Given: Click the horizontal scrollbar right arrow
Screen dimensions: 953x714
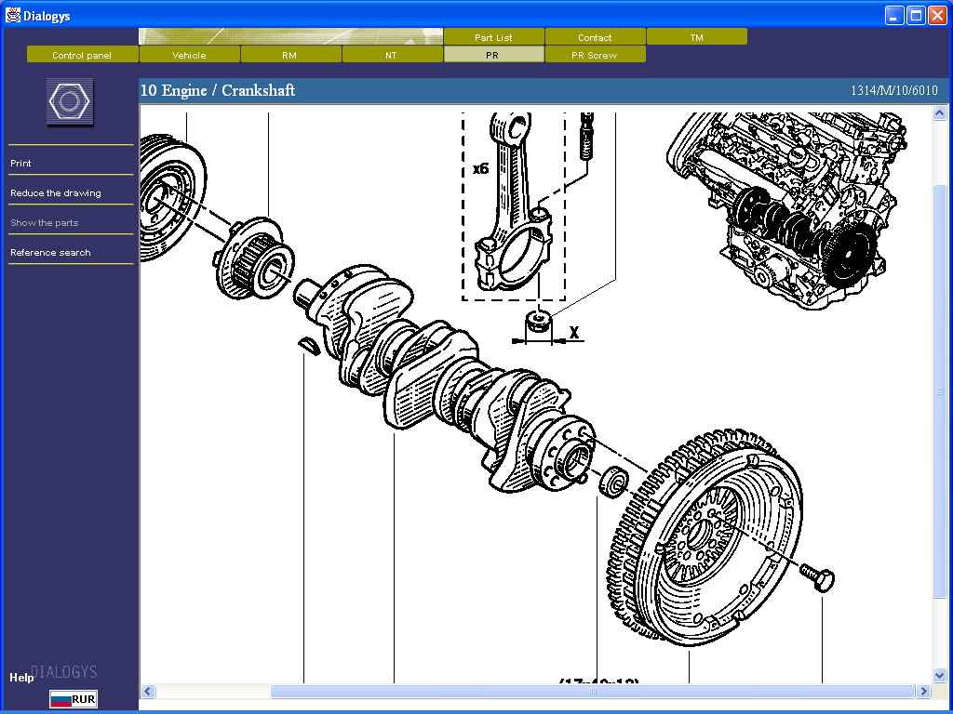Looking at the screenshot, I should pyautogui.click(x=923, y=691).
